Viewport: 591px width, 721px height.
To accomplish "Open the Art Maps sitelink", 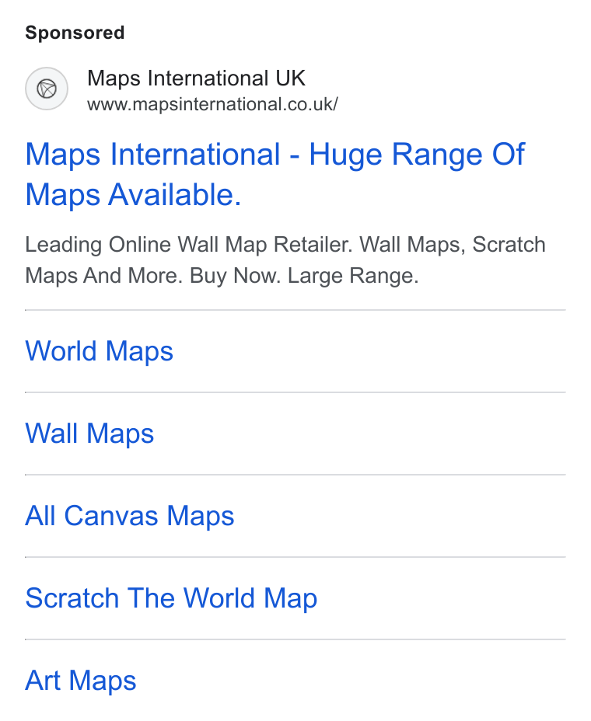I will point(81,681).
